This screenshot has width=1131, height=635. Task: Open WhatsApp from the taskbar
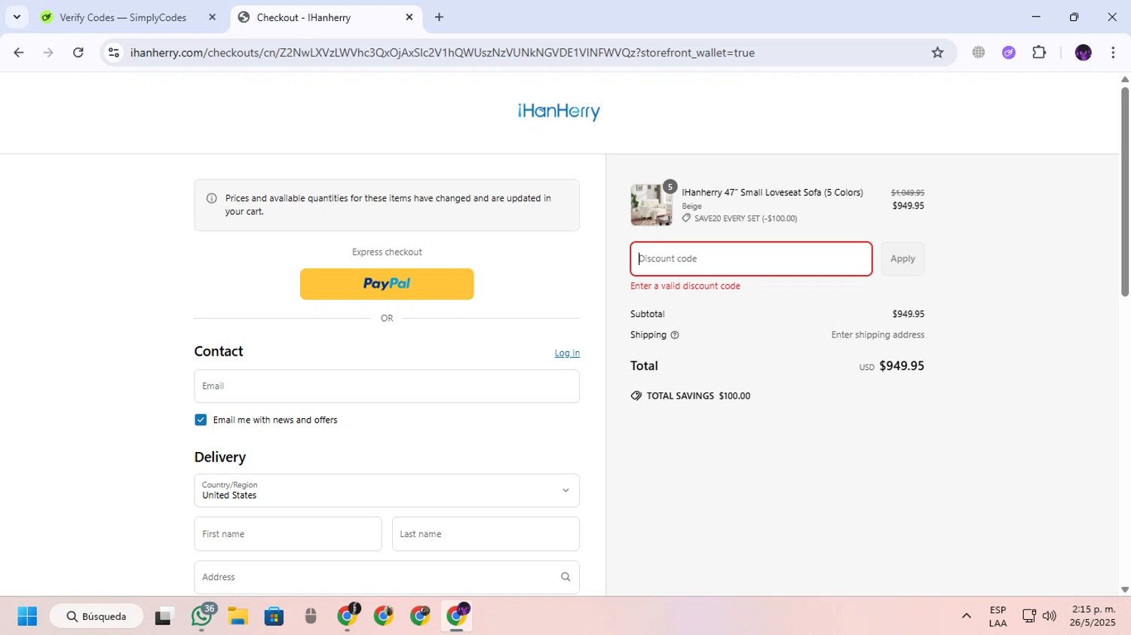click(201, 616)
